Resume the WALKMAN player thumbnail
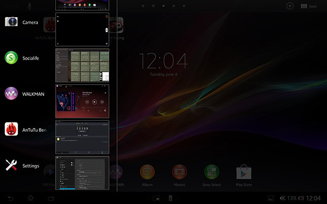 (82, 101)
